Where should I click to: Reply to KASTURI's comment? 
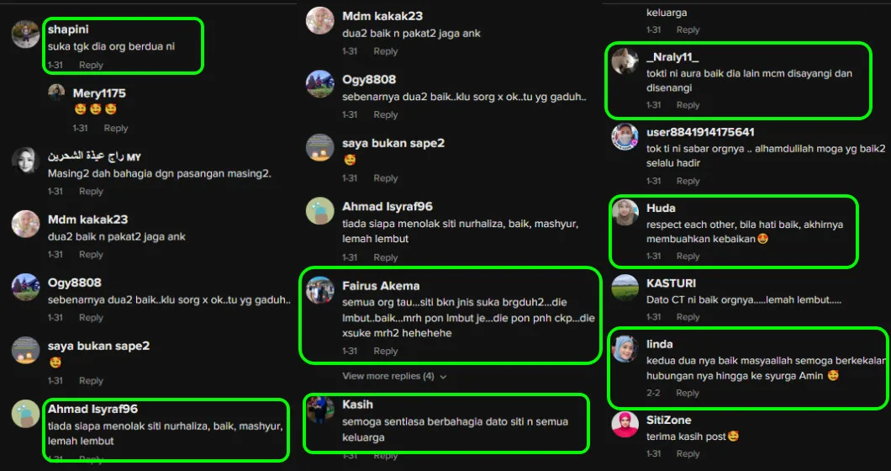click(688, 317)
